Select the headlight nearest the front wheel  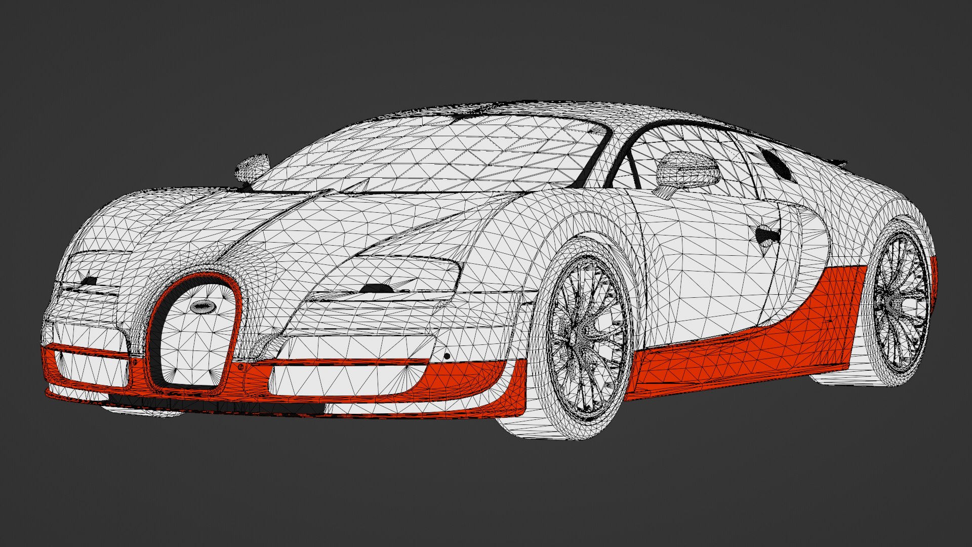pyautogui.click(x=385, y=278)
